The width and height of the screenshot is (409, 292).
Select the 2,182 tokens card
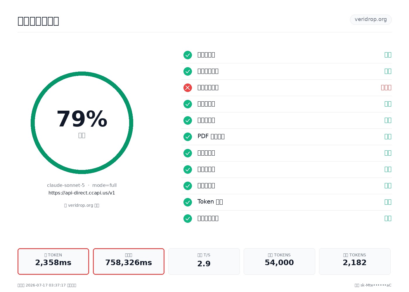(355, 261)
